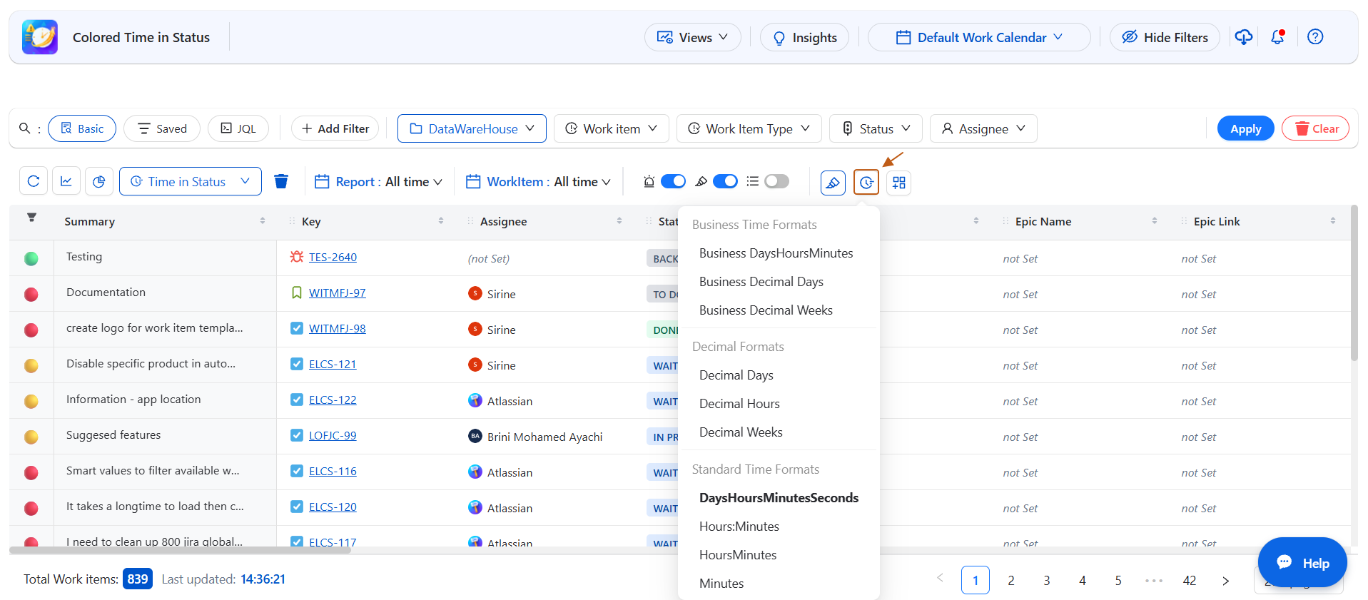This screenshot has width=1368, height=600.
Task: Open the column layout grid icon
Action: [899, 183]
